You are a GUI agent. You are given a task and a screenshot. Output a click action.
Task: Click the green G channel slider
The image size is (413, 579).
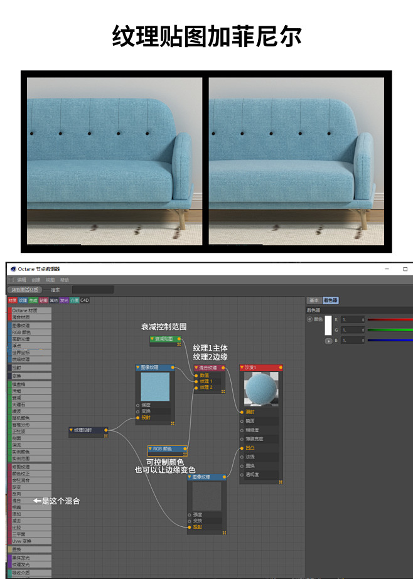(x=390, y=330)
